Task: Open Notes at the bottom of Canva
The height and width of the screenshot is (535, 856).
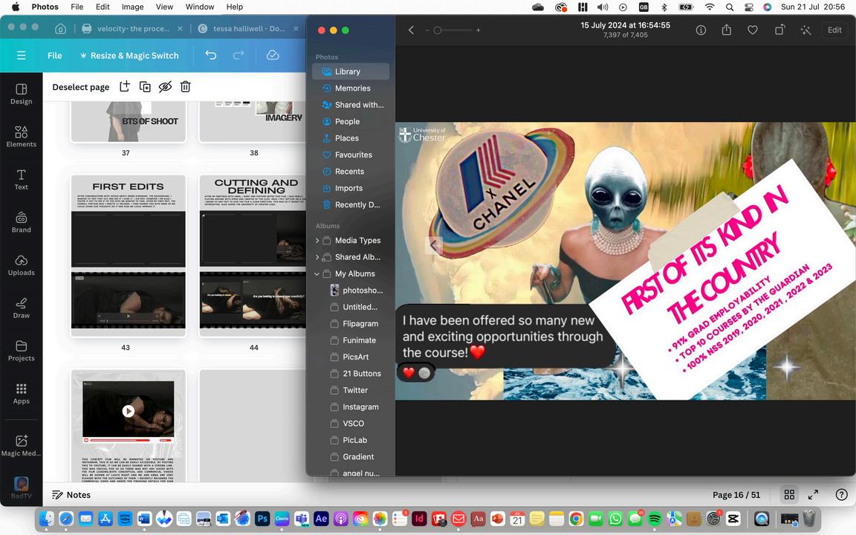Action: click(x=71, y=495)
